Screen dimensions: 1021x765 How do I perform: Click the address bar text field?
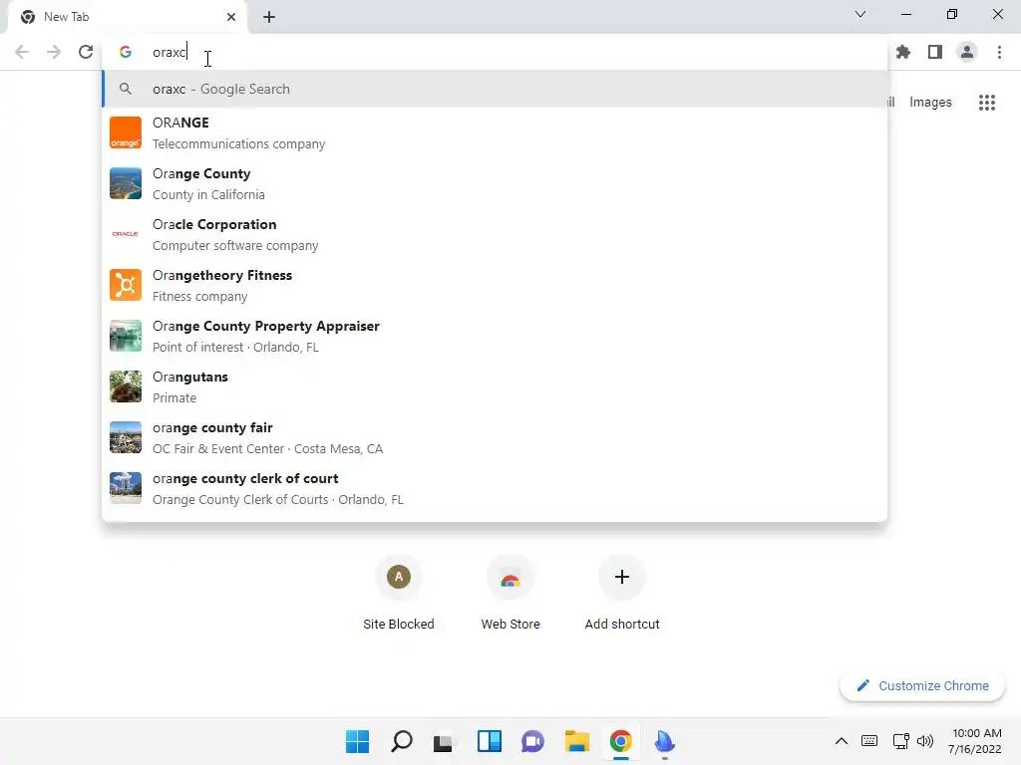(x=495, y=52)
